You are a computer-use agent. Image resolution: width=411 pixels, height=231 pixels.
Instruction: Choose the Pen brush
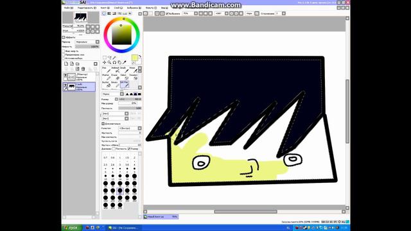click(x=106, y=70)
